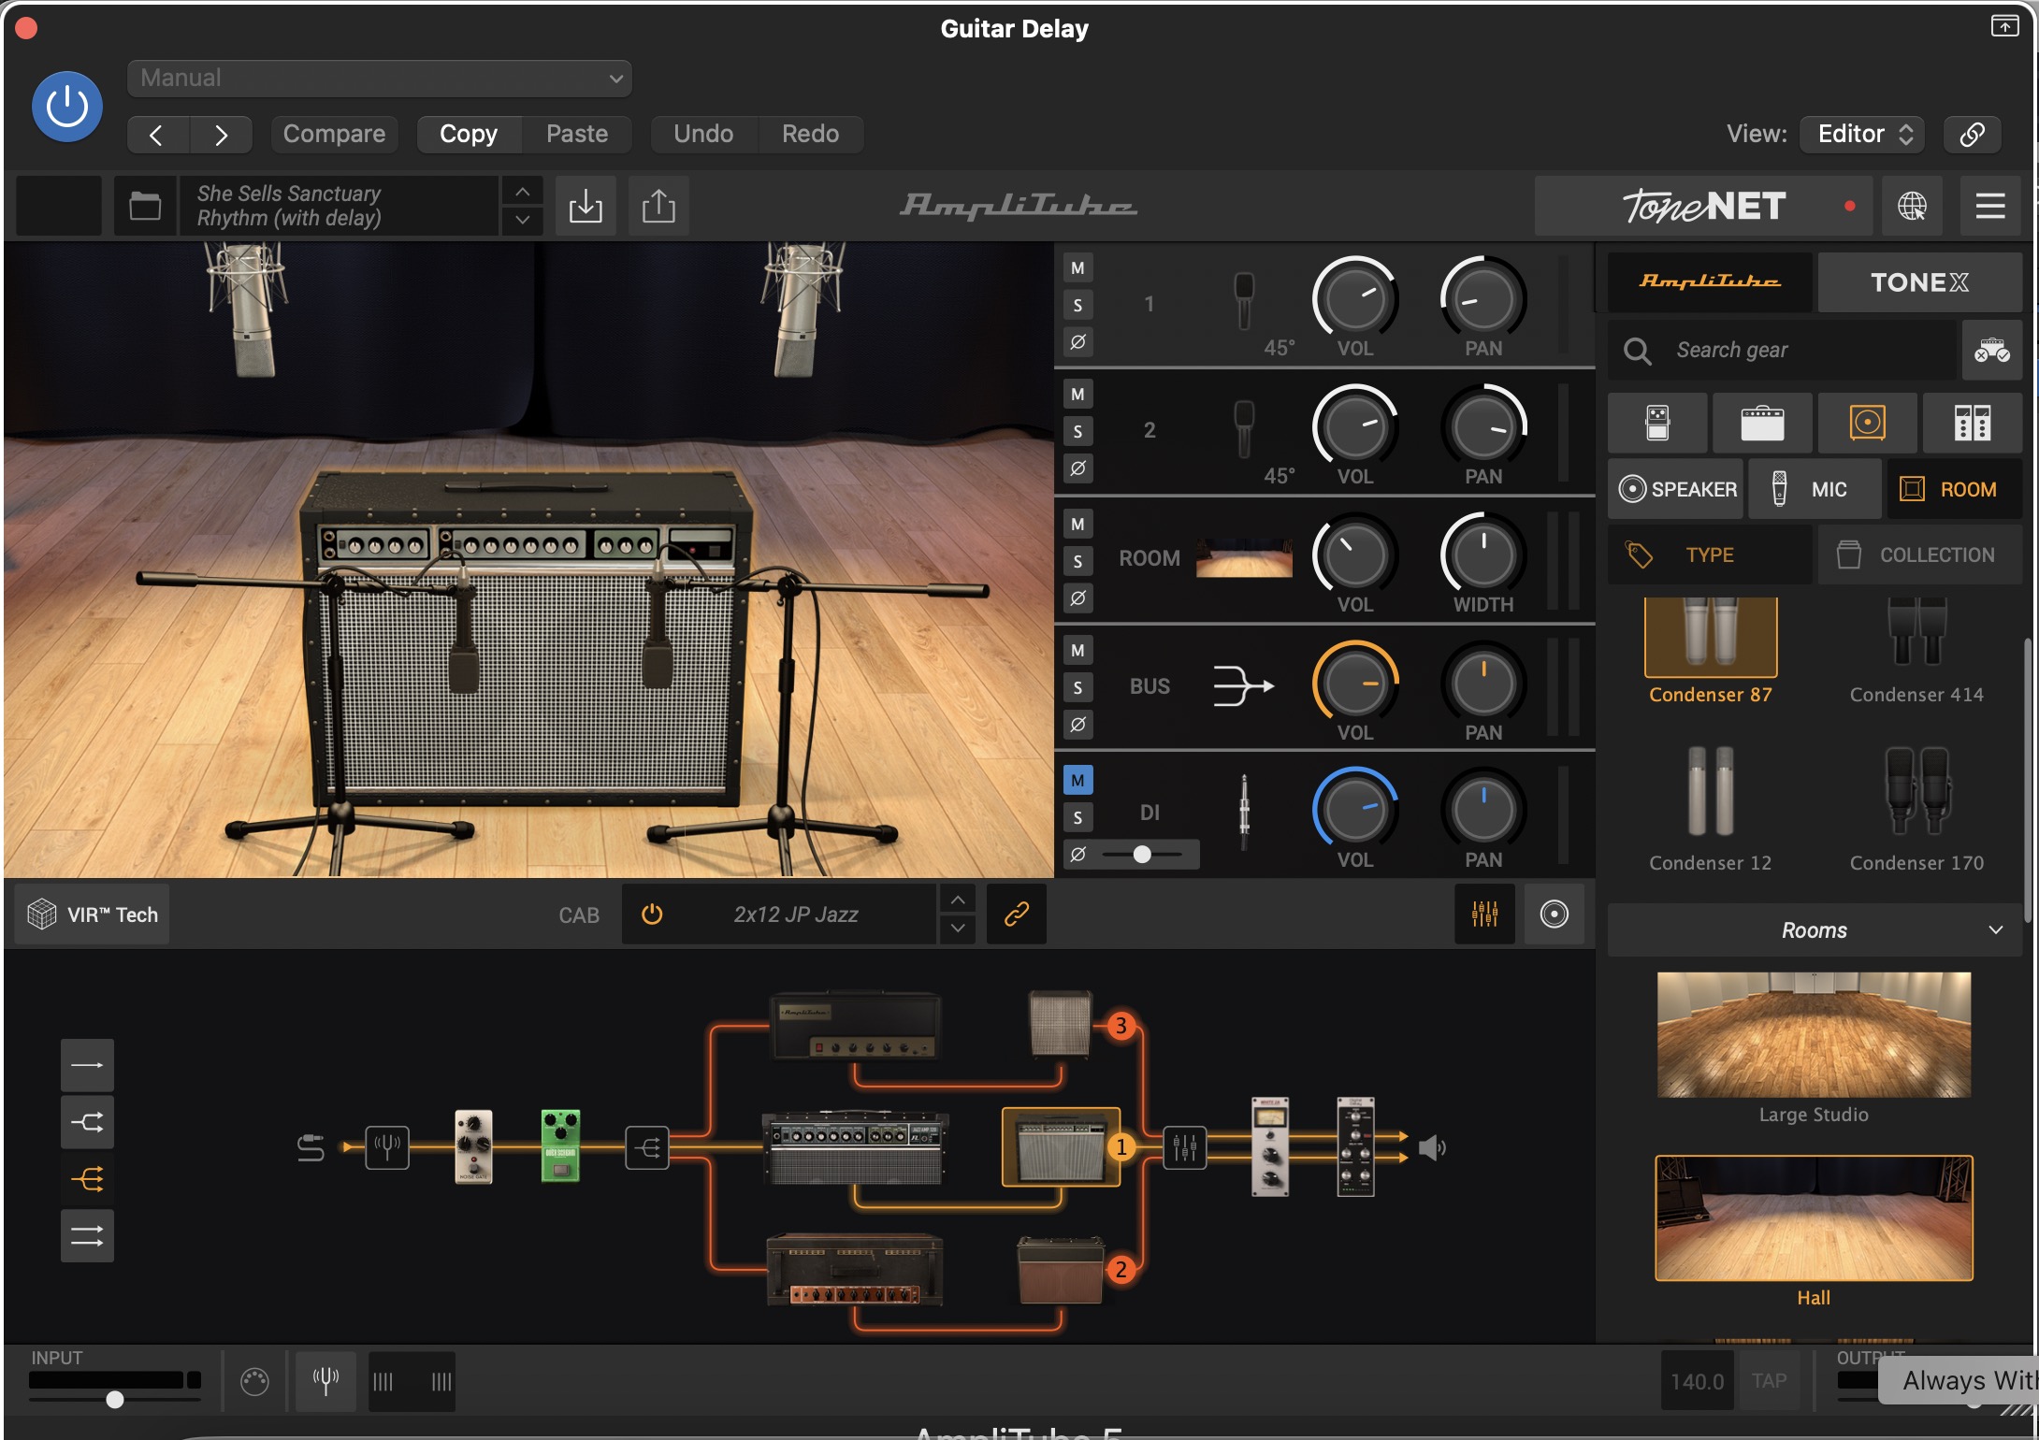This screenshot has width=2039, height=1440.
Task: Click the room thumbnail in ROOM channel
Action: click(1244, 558)
